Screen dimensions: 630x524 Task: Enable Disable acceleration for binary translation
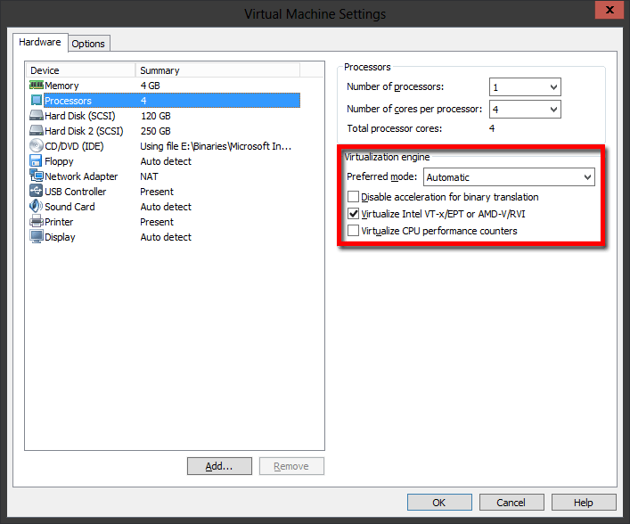click(x=354, y=197)
